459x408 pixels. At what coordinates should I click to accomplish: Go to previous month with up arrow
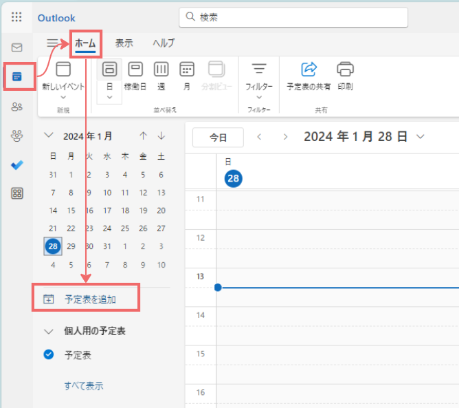point(143,136)
